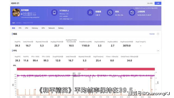This screenshot has height=98, width=174.
Task: Click the help icon beside Drop(FPS)(/h)
Action: [x=62, y=57]
